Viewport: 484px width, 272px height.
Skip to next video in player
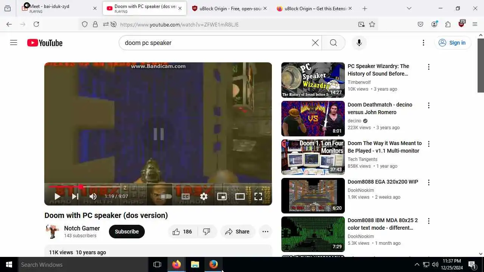75,196
